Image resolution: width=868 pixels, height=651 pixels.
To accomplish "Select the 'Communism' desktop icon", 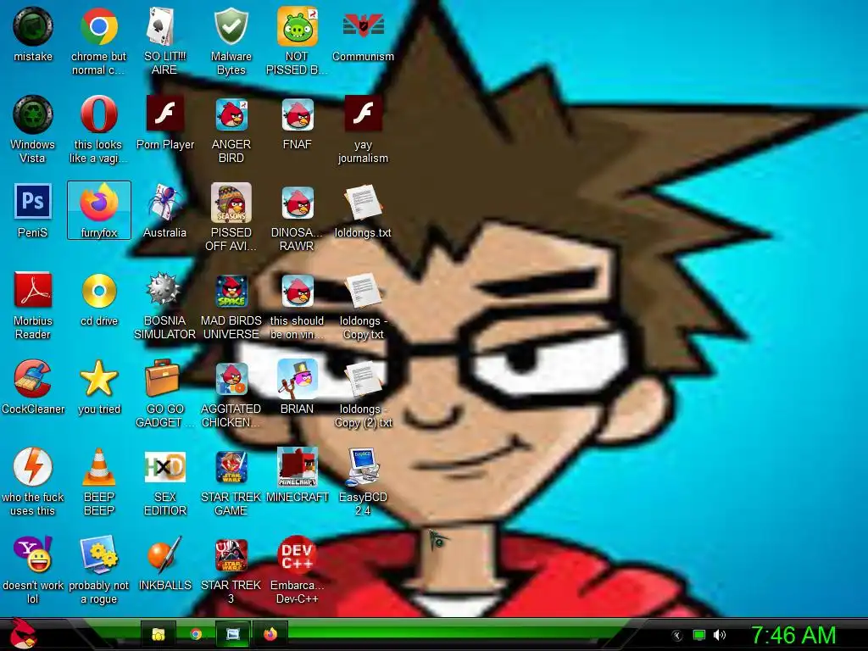I will [363, 26].
